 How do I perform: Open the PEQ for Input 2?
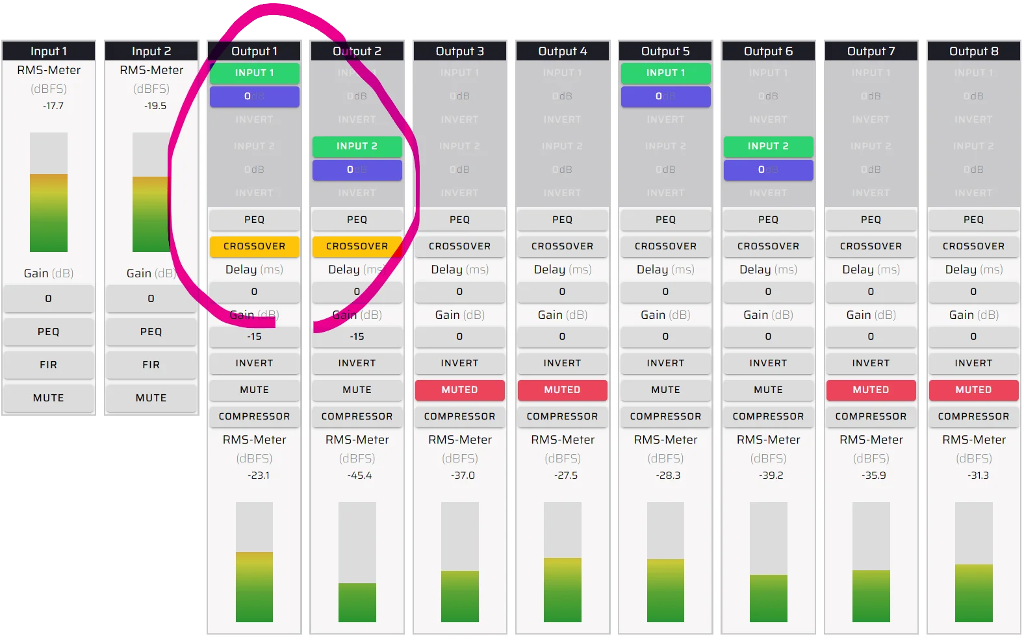[x=151, y=331]
